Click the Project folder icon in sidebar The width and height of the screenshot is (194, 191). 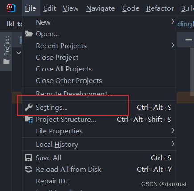coord(6,62)
